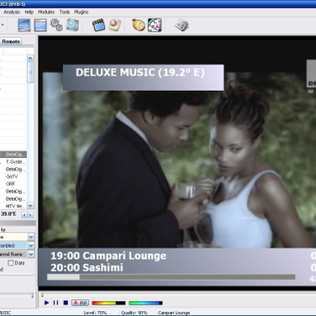Screen dimensions: 316x316
Task: Click channel list scroll down arrow
Action: [30, 206]
